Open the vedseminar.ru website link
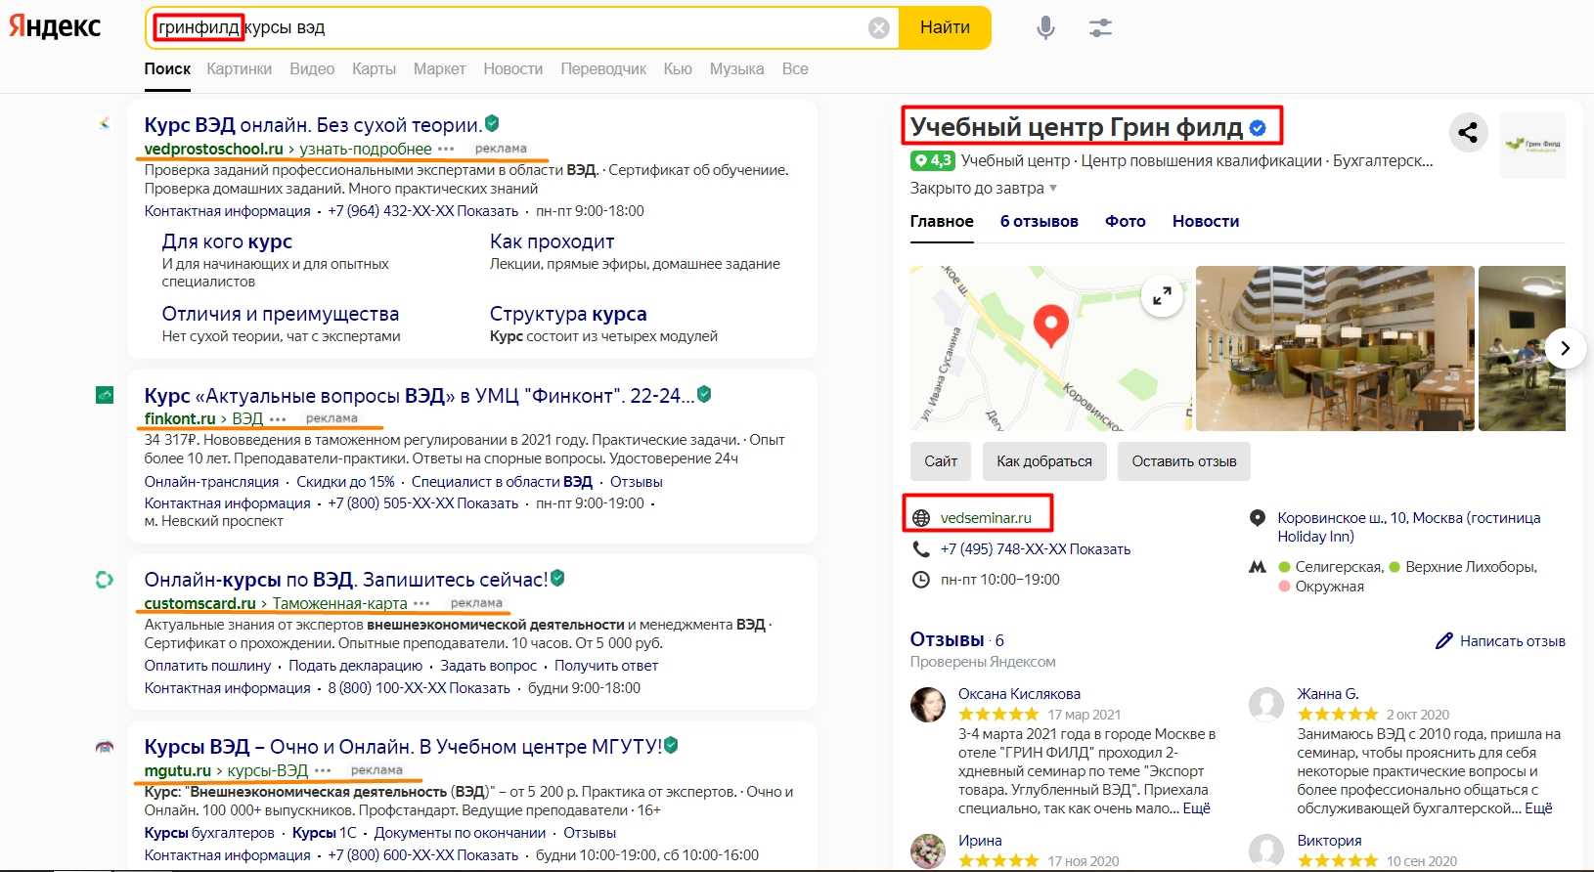Screen dimensions: 1594x872 point(985,518)
